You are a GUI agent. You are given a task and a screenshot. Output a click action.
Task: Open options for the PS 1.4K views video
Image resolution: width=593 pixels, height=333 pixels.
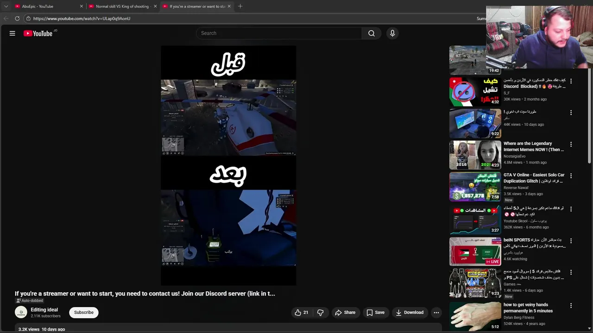571,272
